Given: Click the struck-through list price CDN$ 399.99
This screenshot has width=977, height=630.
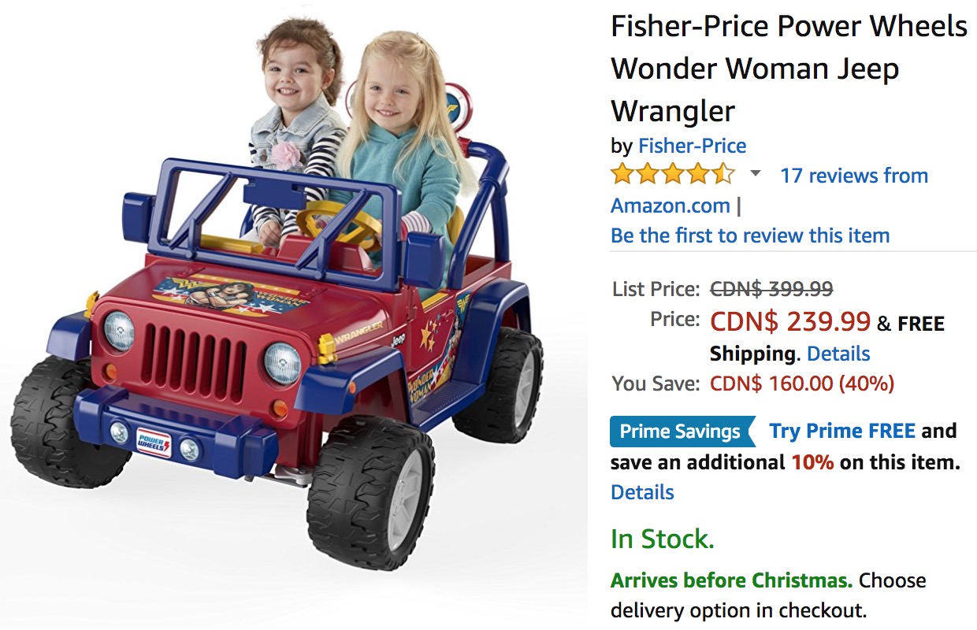Looking at the screenshot, I should (x=771, y=289).
